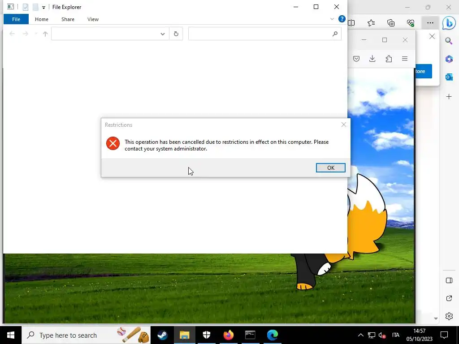Open network status tray icon
The width and height of the screenshot is (459, 344).
click(372, 335)
